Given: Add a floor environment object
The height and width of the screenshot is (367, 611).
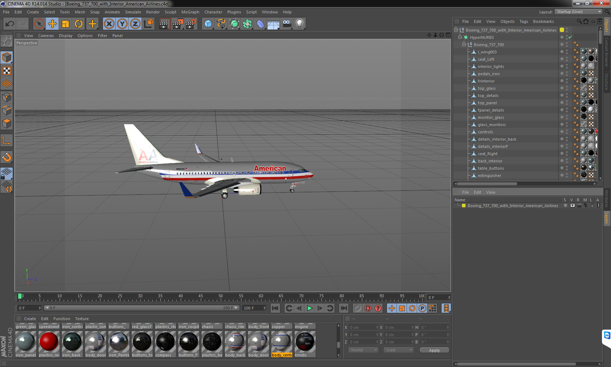Looking at the screenshot, I should click(x=273, y=24).
